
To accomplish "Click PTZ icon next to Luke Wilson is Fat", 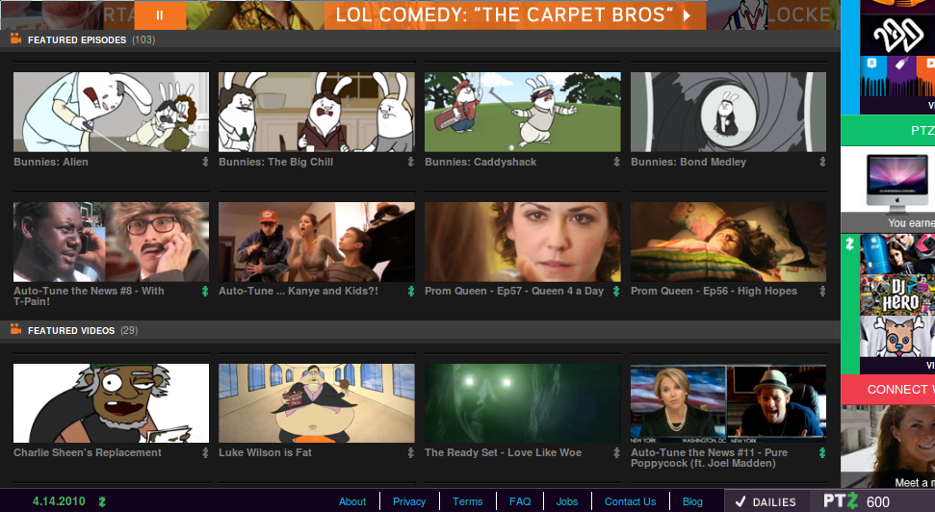I will [411, 453].
